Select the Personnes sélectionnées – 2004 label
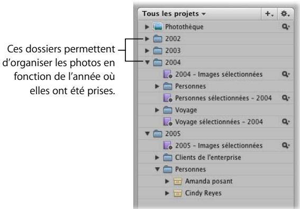300x209 pixels. point(223,98)
